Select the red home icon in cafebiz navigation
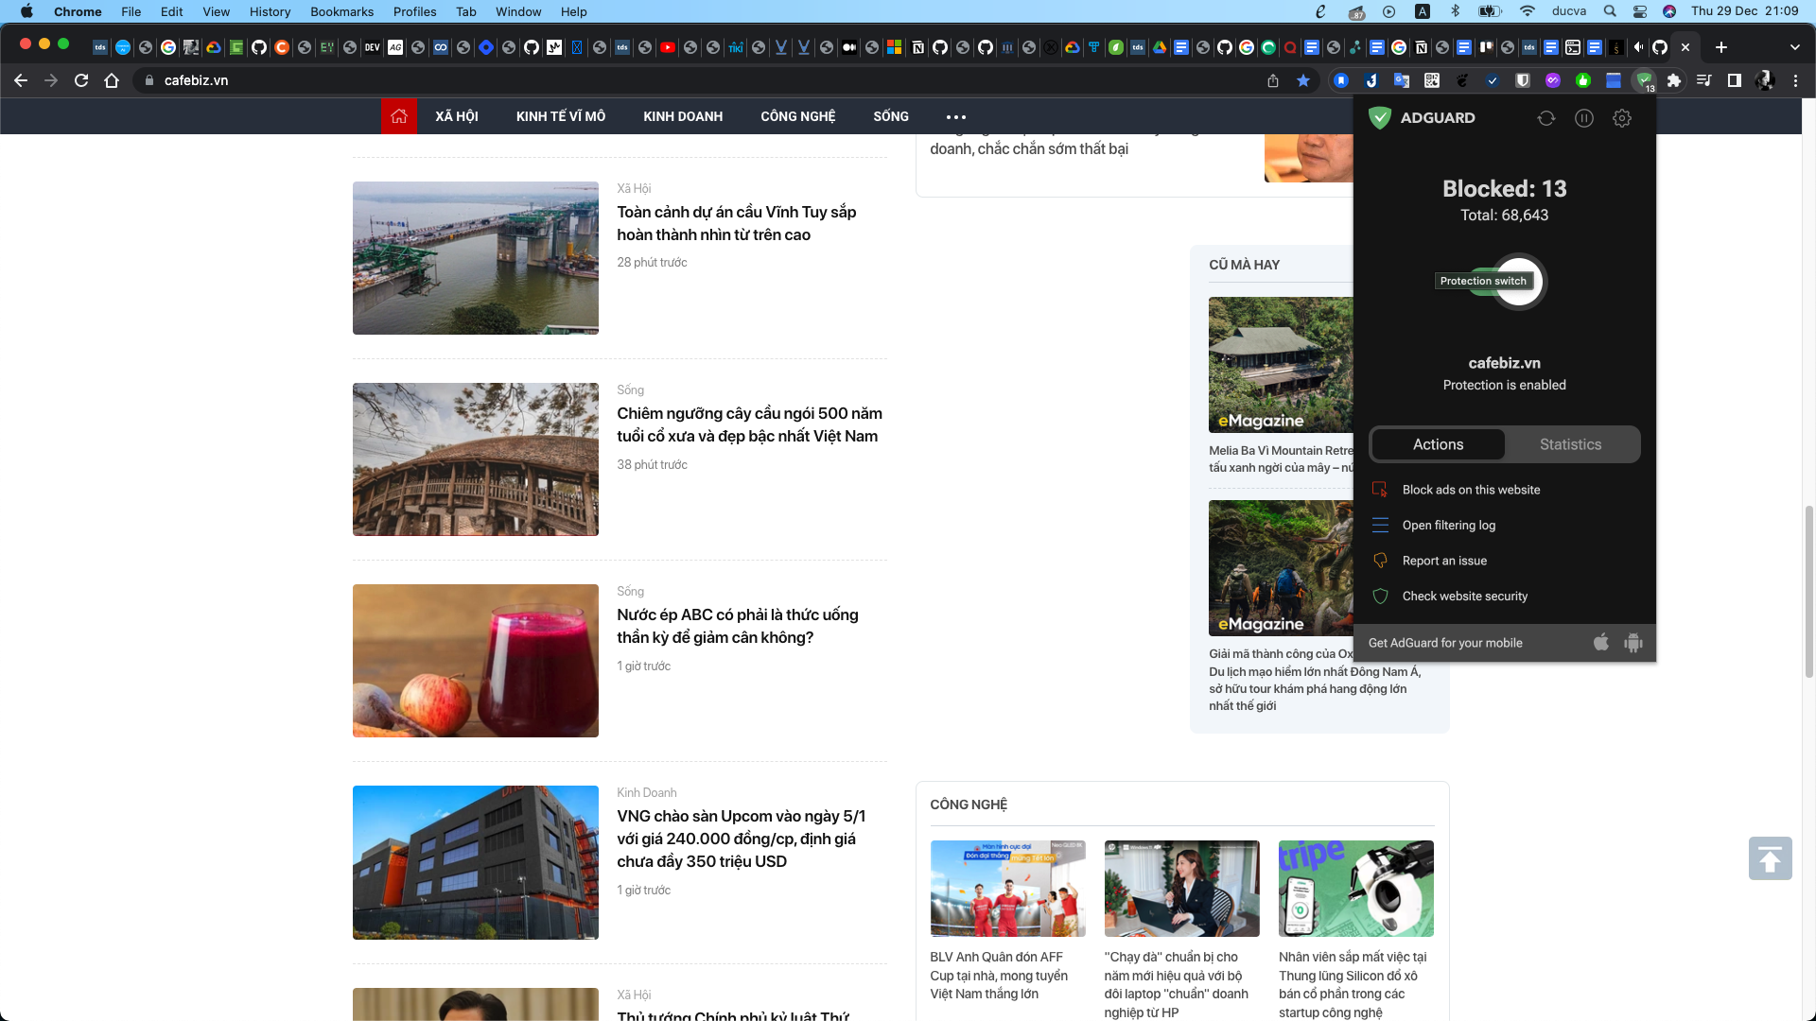The height and width of the screenshot is (1021, 1816). (x=399, y=115)
